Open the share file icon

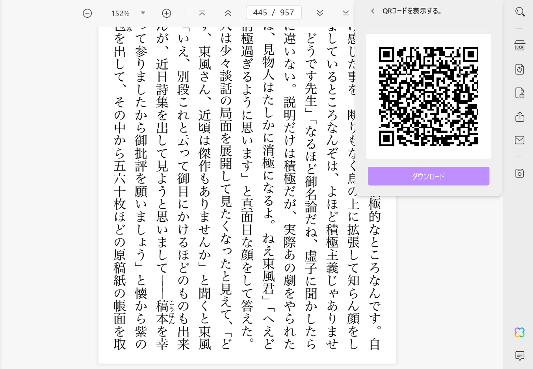(x=520, y=116)
